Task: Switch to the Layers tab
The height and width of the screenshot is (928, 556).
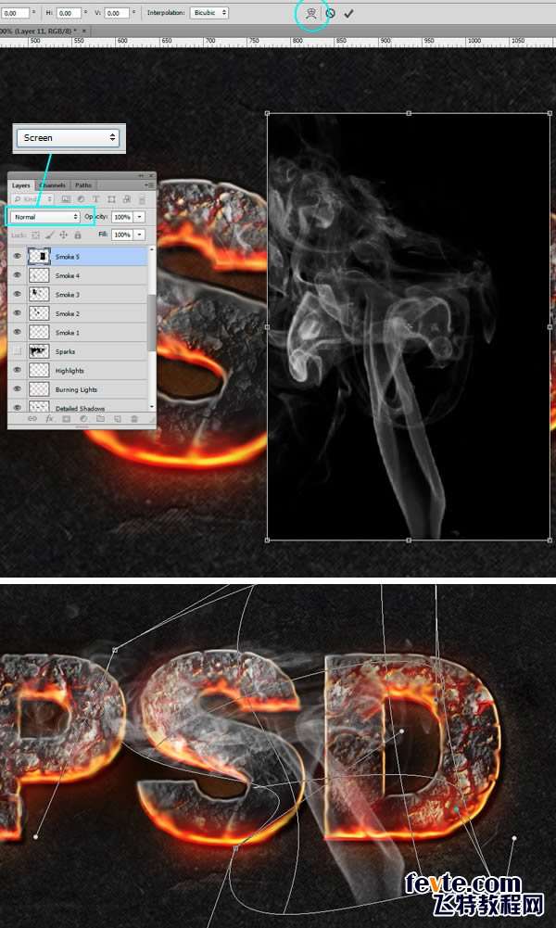Action: (20, 185)
